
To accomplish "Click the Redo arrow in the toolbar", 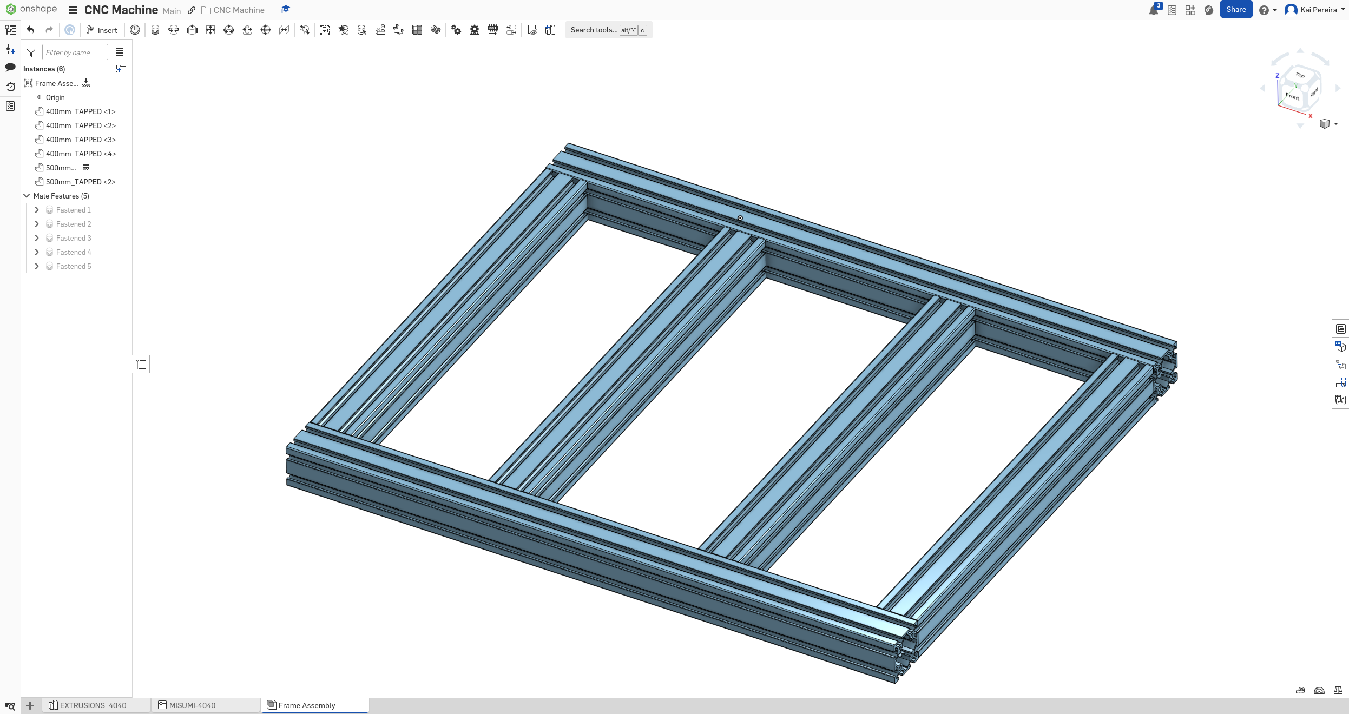I will point(49,30).
